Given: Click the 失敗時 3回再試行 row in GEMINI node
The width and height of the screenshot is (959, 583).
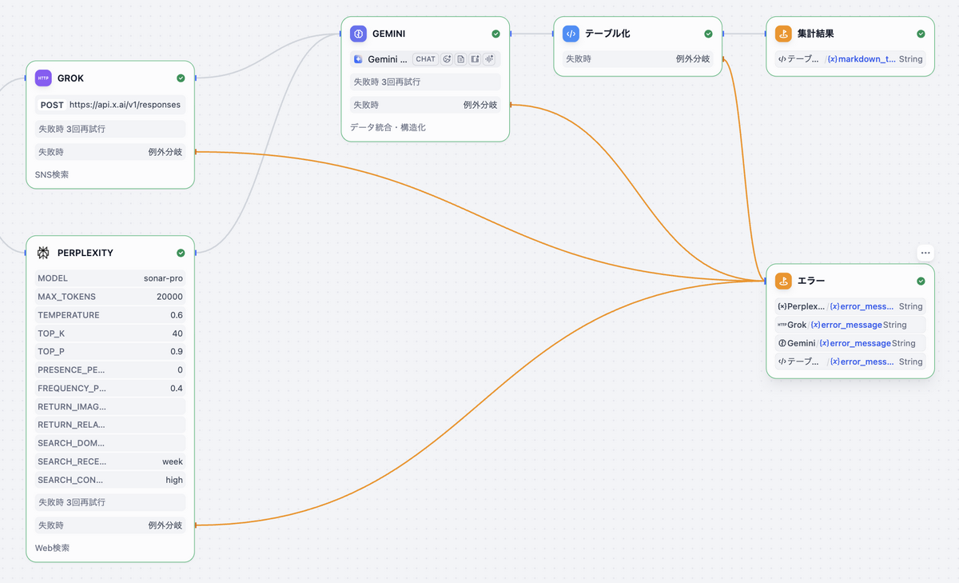Looking at the screenshot, I should [425, 82].
